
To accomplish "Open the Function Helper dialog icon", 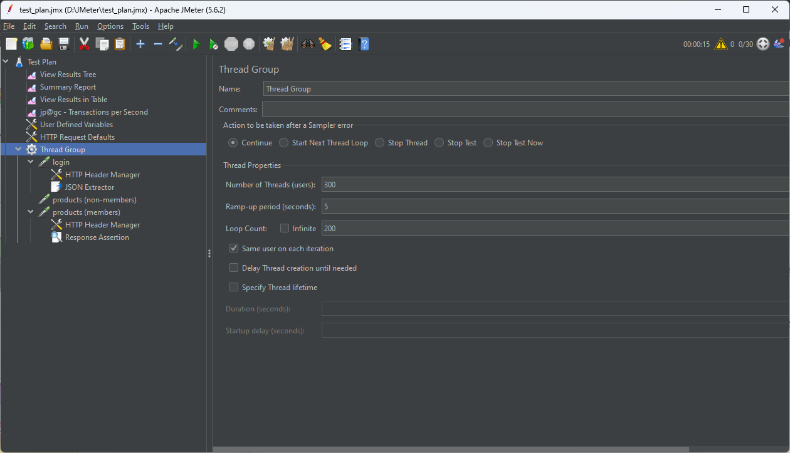I will click(x=345, y=44).
